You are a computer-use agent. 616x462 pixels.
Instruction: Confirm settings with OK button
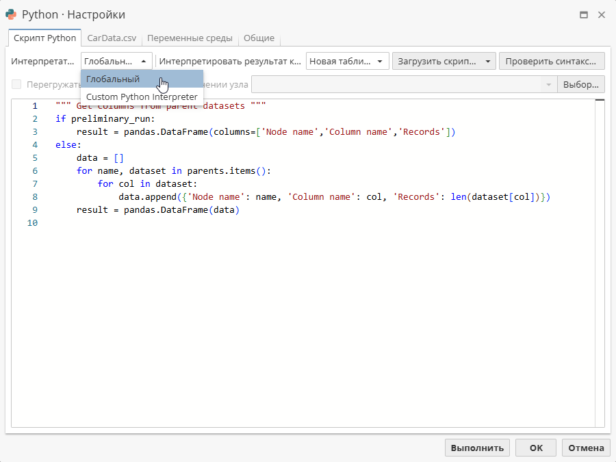(x=536, y=448)
